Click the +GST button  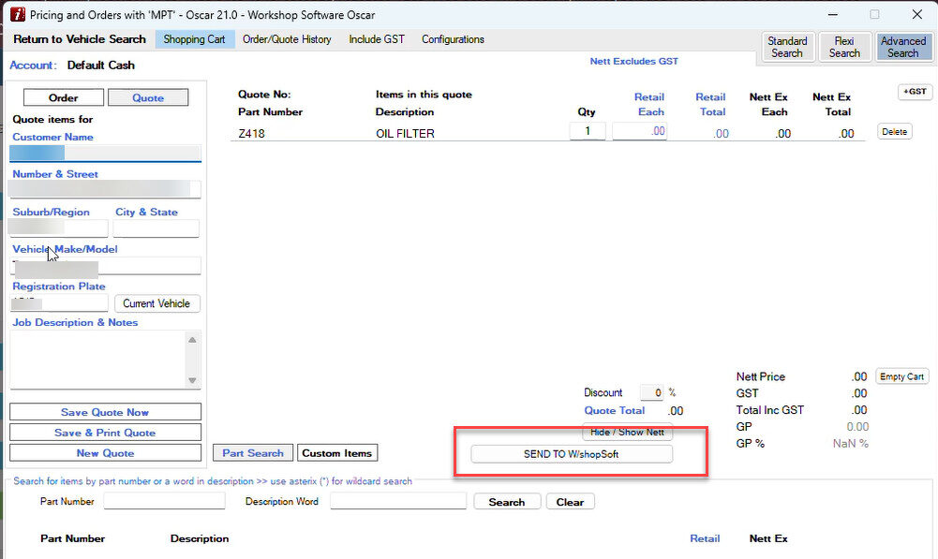[x=915, y=92]
